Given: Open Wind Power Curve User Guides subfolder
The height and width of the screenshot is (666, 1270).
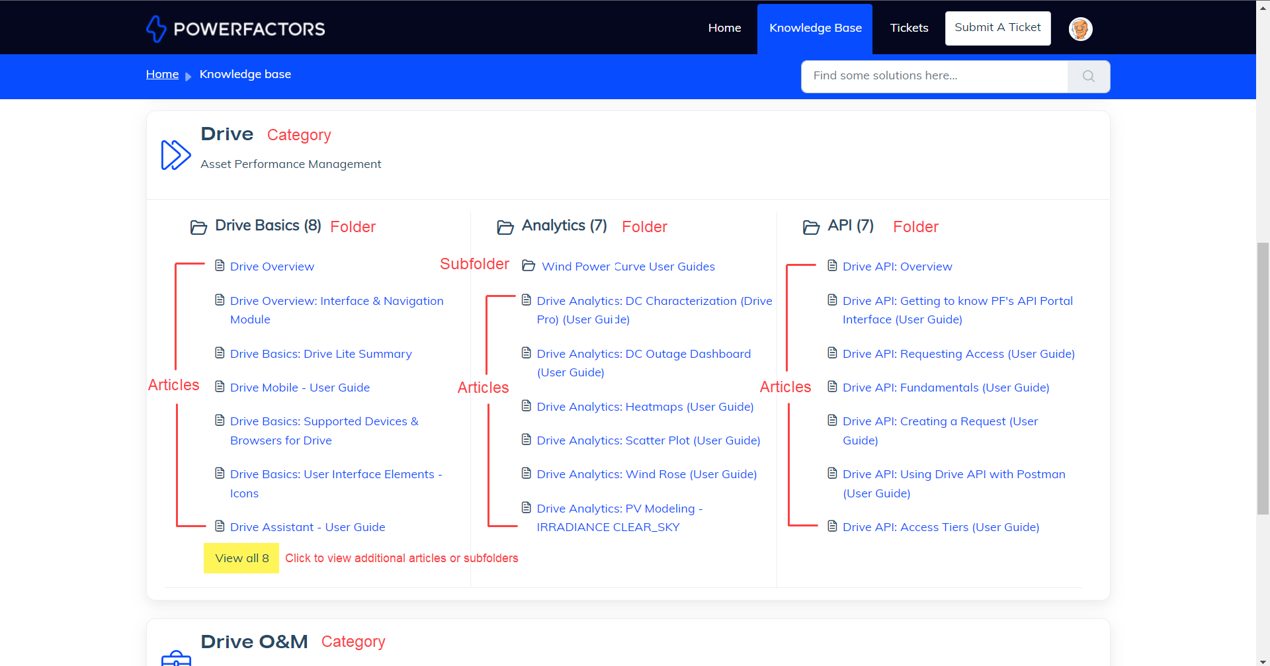Looking at the screenshot, I should (x=628, y=267).
